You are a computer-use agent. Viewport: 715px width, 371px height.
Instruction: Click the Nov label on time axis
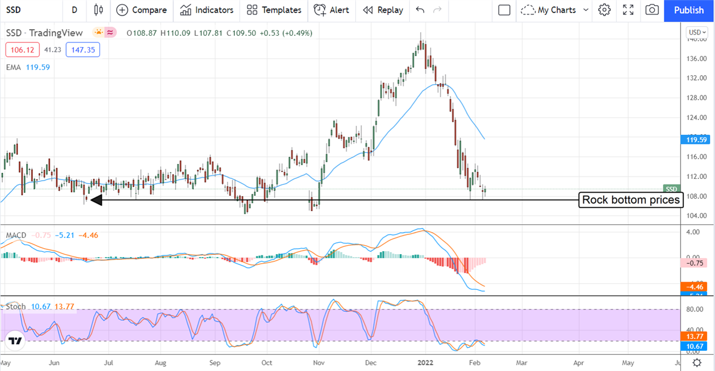click(319, 362)
